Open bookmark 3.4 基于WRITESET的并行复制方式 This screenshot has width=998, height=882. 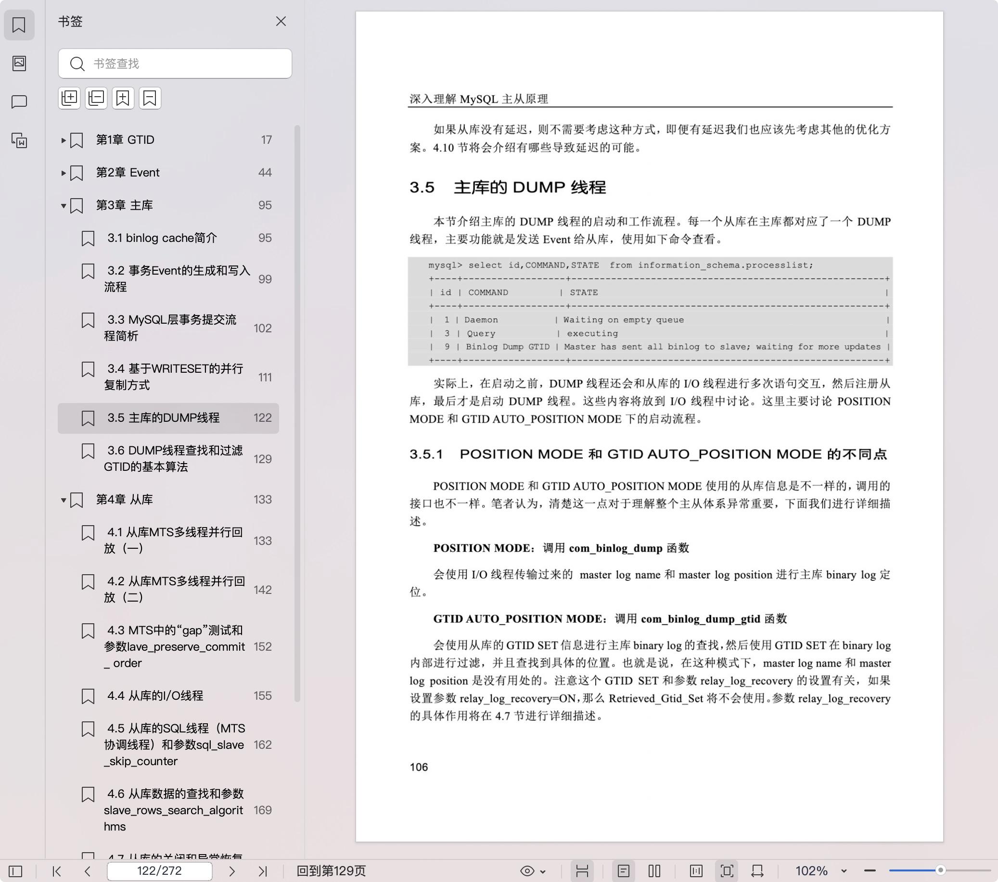pos(168,377)
